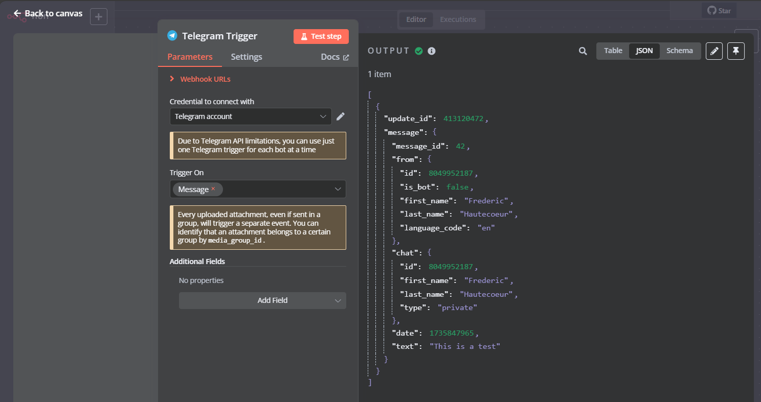Click the "No properties" text
The height and width of the screenshot is (402, 761).
(x=201, y=280)
